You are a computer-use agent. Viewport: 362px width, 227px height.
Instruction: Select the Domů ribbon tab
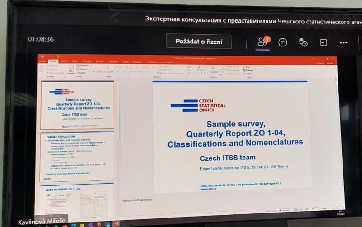(x=53, y=61)
